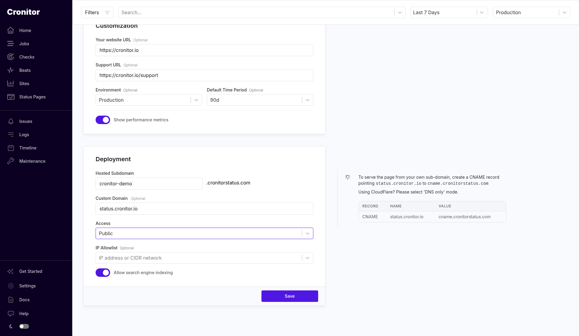Click the Docs document icon
This screenshot has height=336, width=579.
click(11, 300)
